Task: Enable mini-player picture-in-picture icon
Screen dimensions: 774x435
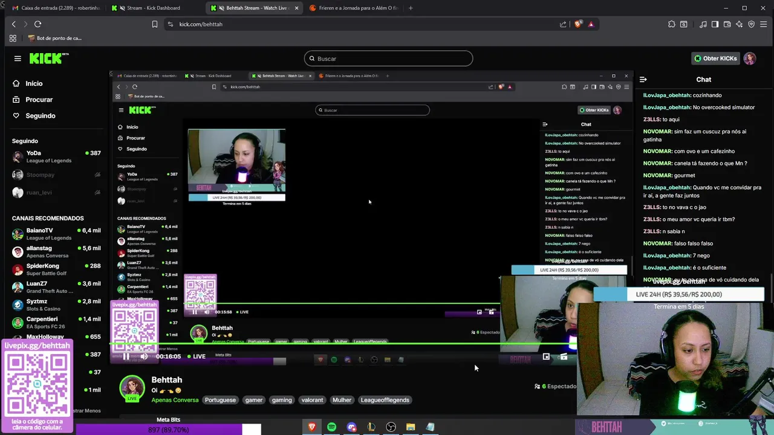Action: point(546,356)
